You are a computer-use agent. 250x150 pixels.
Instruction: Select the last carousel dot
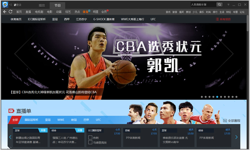pos(236,97)
